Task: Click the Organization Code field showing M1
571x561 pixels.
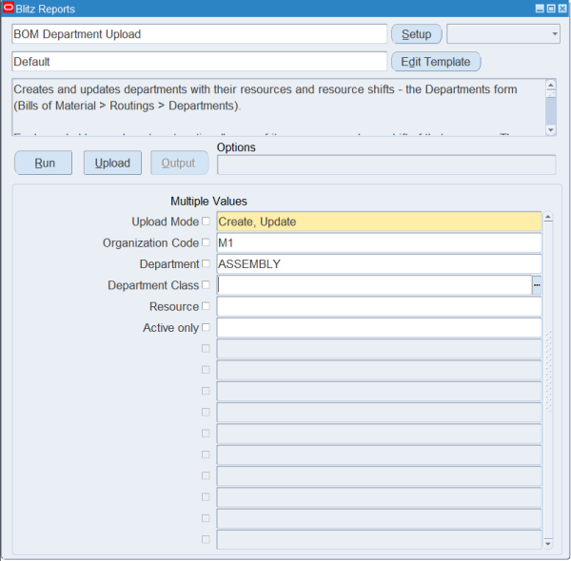Action: 379,242
